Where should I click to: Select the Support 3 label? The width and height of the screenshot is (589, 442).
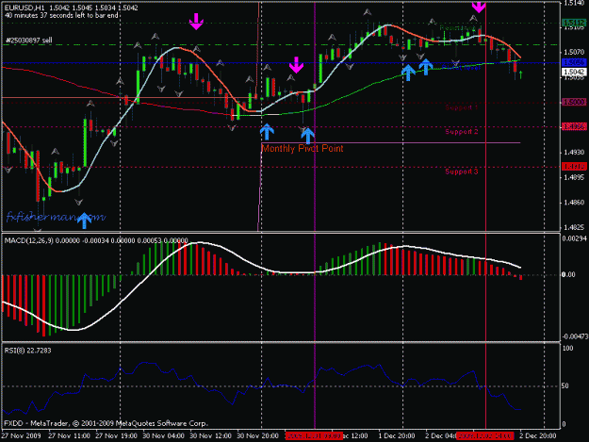pos(462,172)
